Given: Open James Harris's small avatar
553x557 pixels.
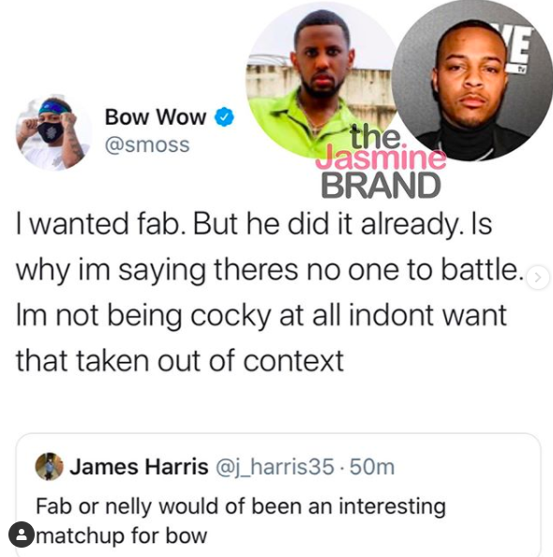Looking at the screenshot, I should [49, 466].
